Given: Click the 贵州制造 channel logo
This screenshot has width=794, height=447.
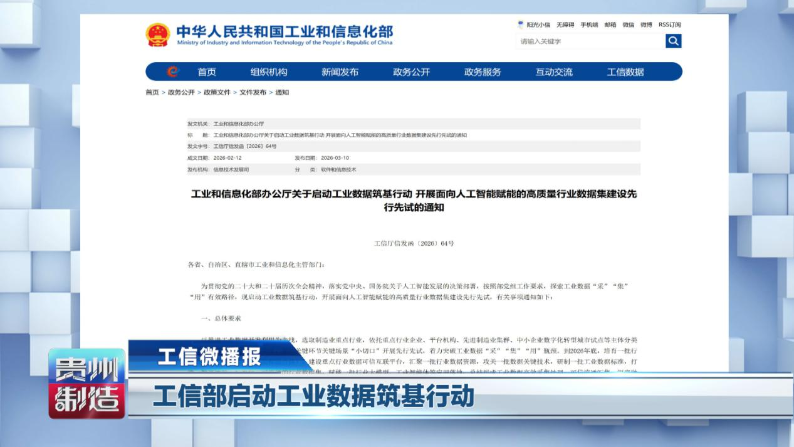Looking at the screenshot, I should pos(87,383).
